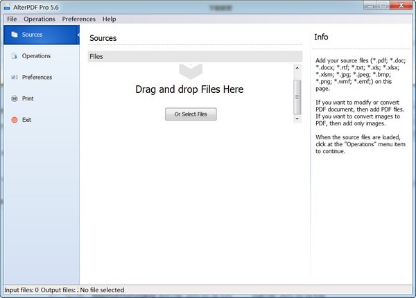This screenshot has height=298, width=416.
Task: Open the Operations menu in menu bar
Action: coord(39,19)
